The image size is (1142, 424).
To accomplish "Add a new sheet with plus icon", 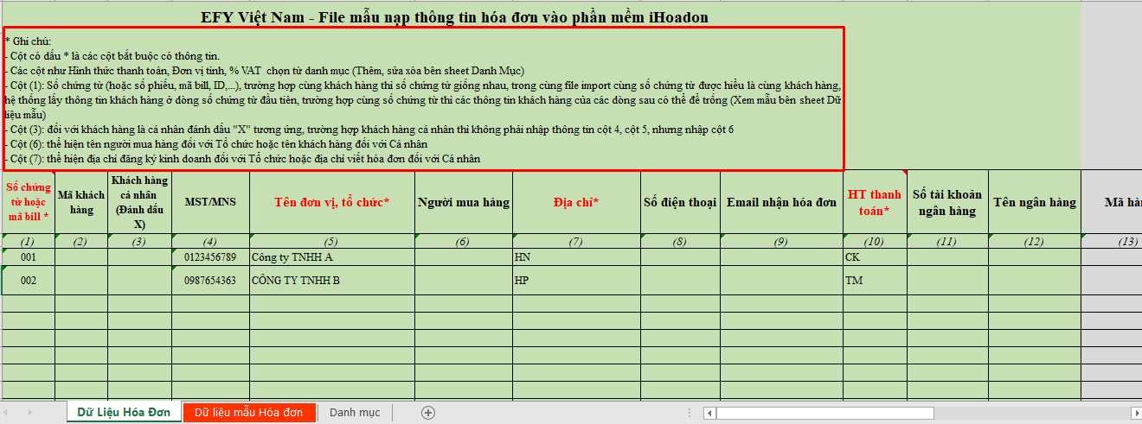I will [x=427, y=413].
